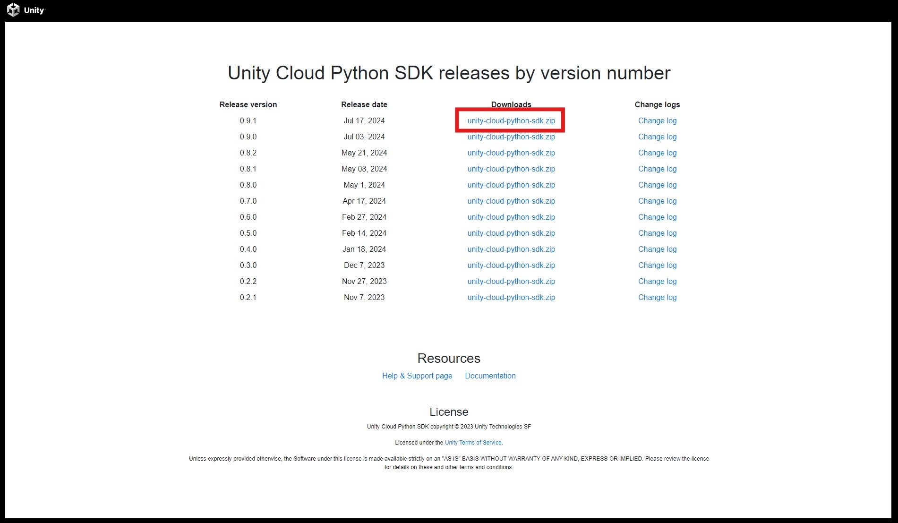Download the 0.9.1 unity-cloud-python-sdk.zip
This screenshot has width=898, height=523.
pyautogui.click(x=511, y=120)
